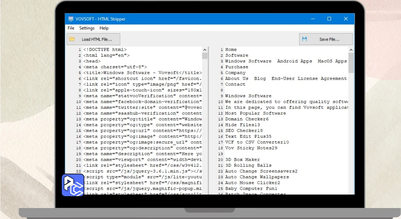Minimize the HTML Stripper window
The width and height of the screenshot is (401, 219).
pyautogui.click(x=313, y=19)
